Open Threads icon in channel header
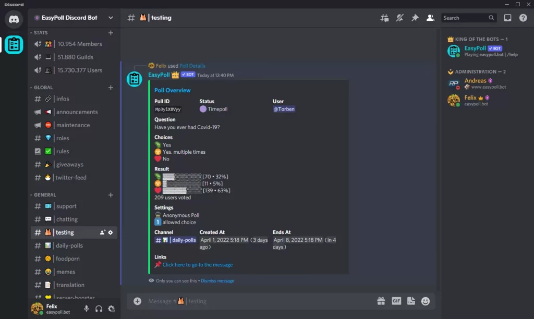The image size is (534, 319). pos(384,18)
